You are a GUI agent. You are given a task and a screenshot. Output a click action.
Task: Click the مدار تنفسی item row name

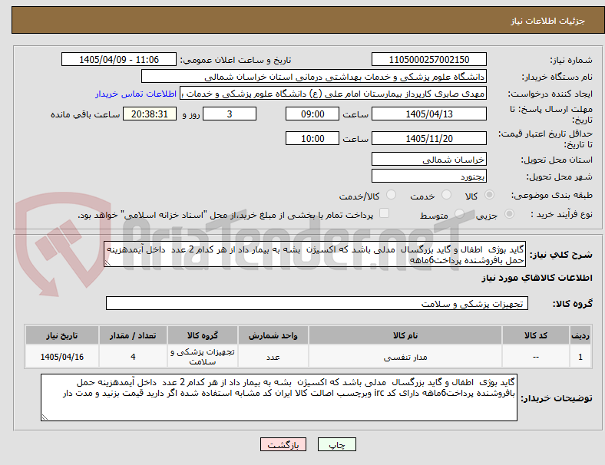(x=405, y=357)
